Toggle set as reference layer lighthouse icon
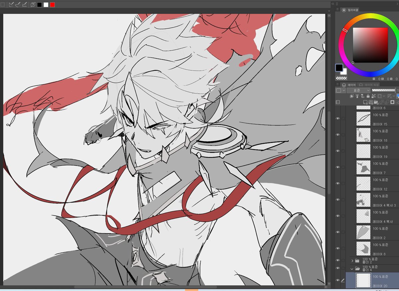Screen dimensions: 399x291 357,96
